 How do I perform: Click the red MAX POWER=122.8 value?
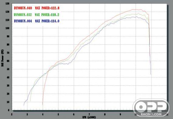click(x=47, y=8)
